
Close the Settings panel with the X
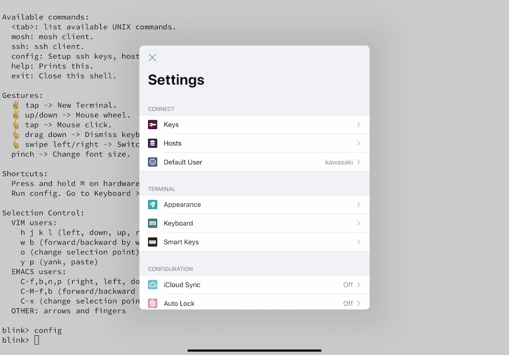point(152,58)
